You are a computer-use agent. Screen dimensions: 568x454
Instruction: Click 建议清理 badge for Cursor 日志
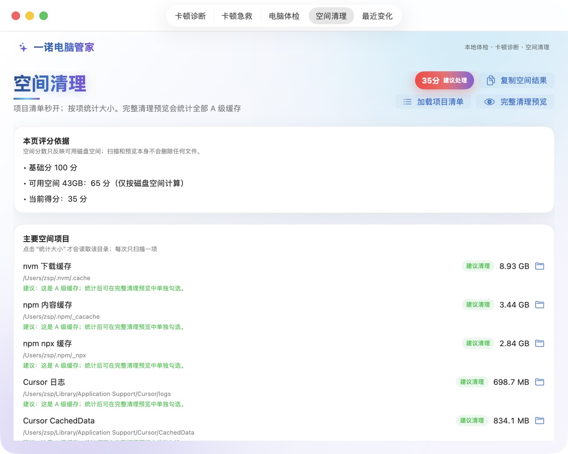472,382
